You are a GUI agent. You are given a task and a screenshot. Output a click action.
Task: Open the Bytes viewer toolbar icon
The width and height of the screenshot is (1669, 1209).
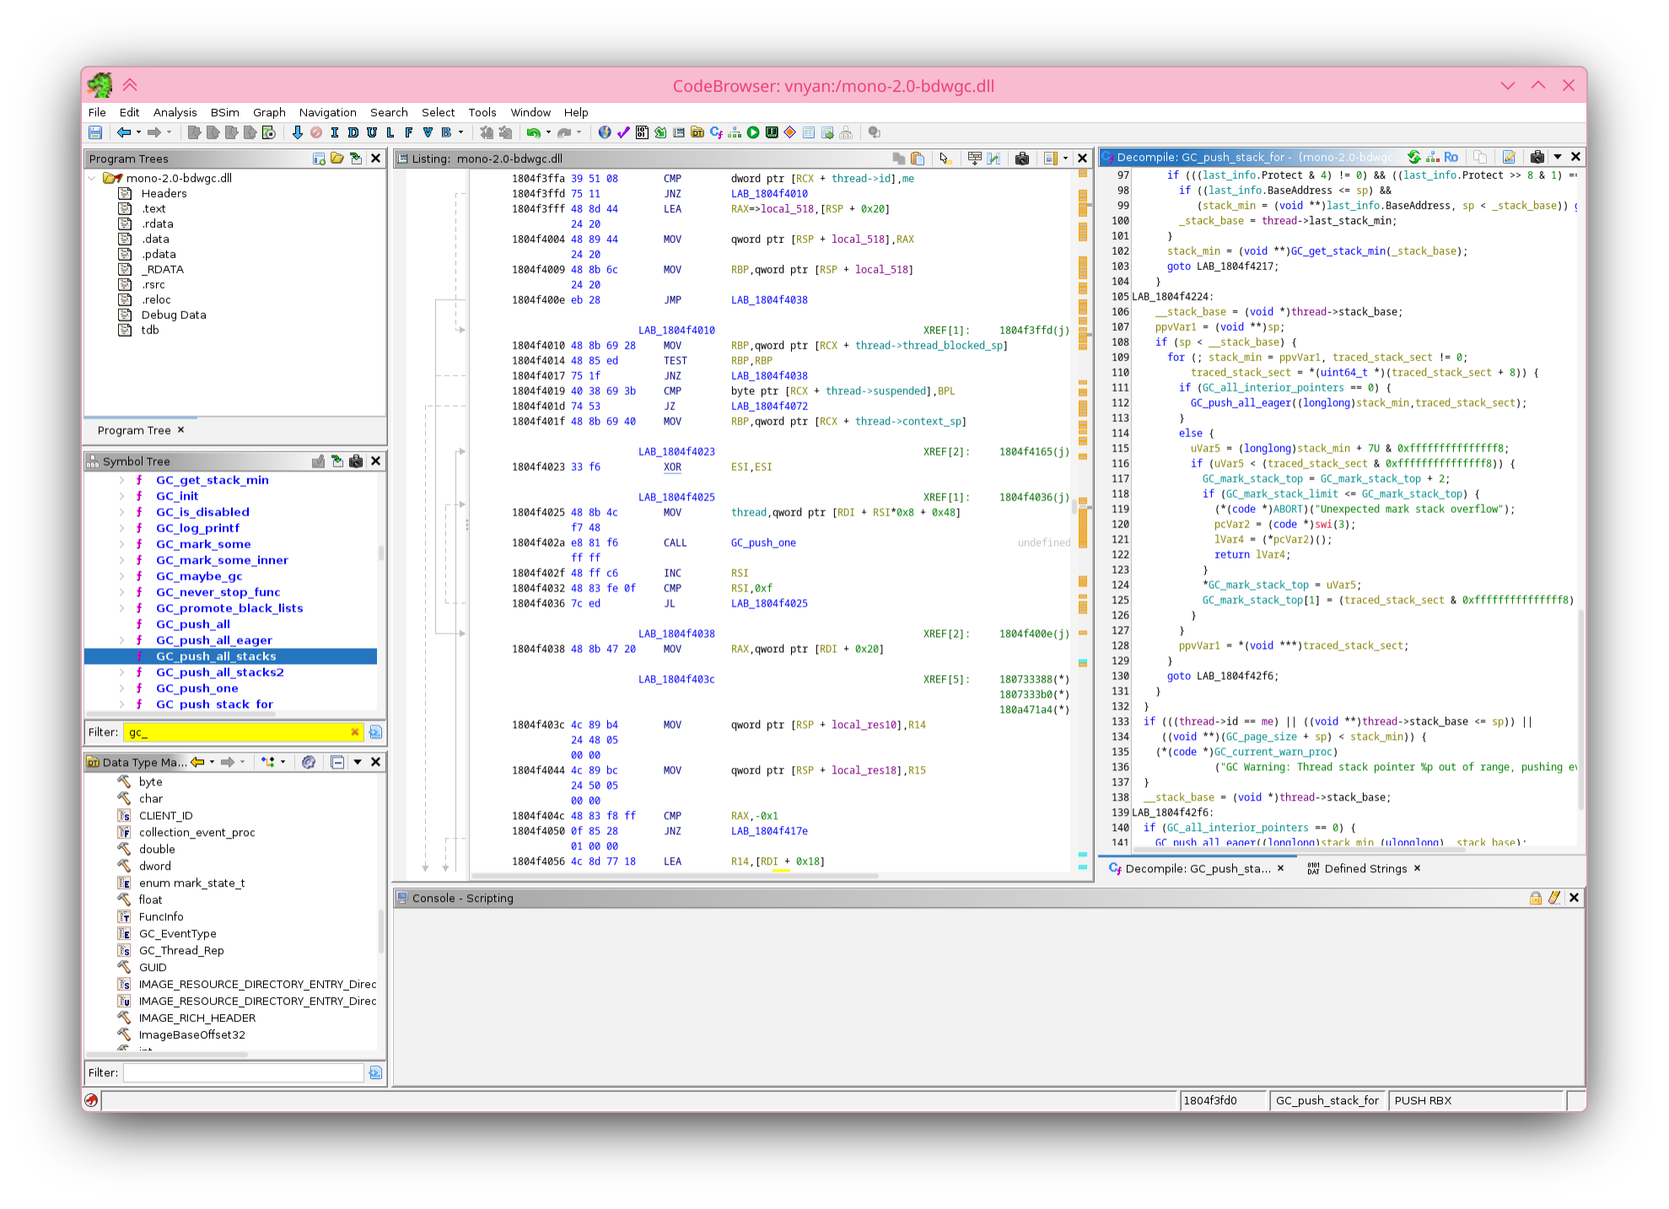click(x=642, y=132)
